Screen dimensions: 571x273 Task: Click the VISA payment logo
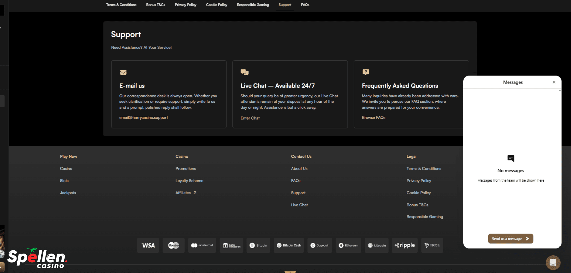click(148, 246)
